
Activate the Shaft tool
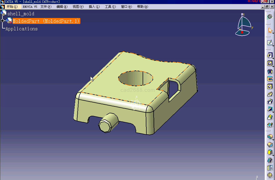tap(270, 71)
